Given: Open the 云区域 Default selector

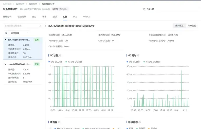Looking at the screenshot, I should [x=60, y=9].
